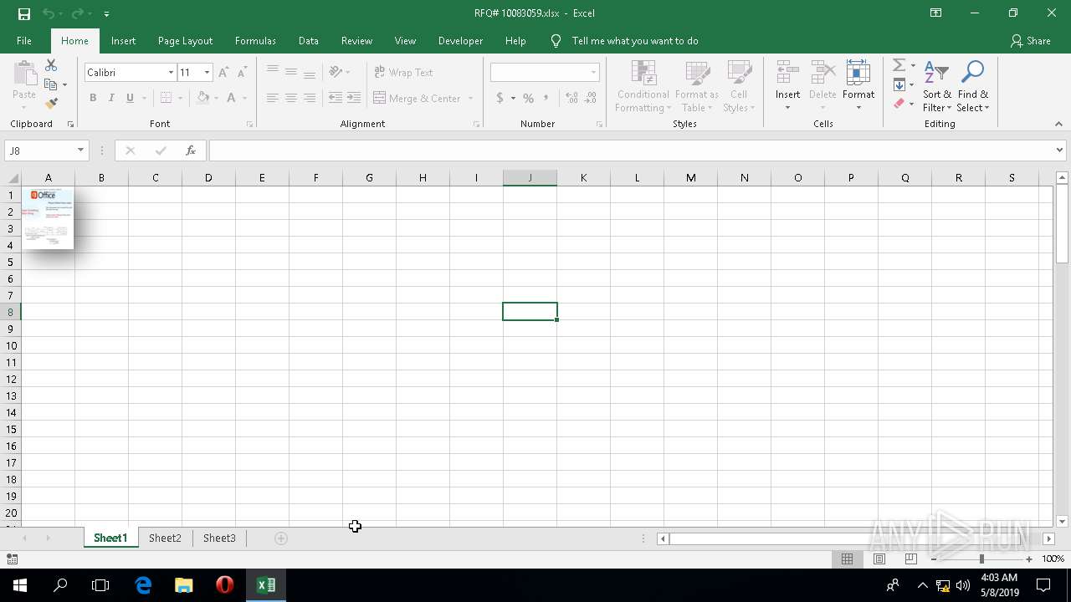
Task: Click the Share button
Action: [x=1031, y=41]
